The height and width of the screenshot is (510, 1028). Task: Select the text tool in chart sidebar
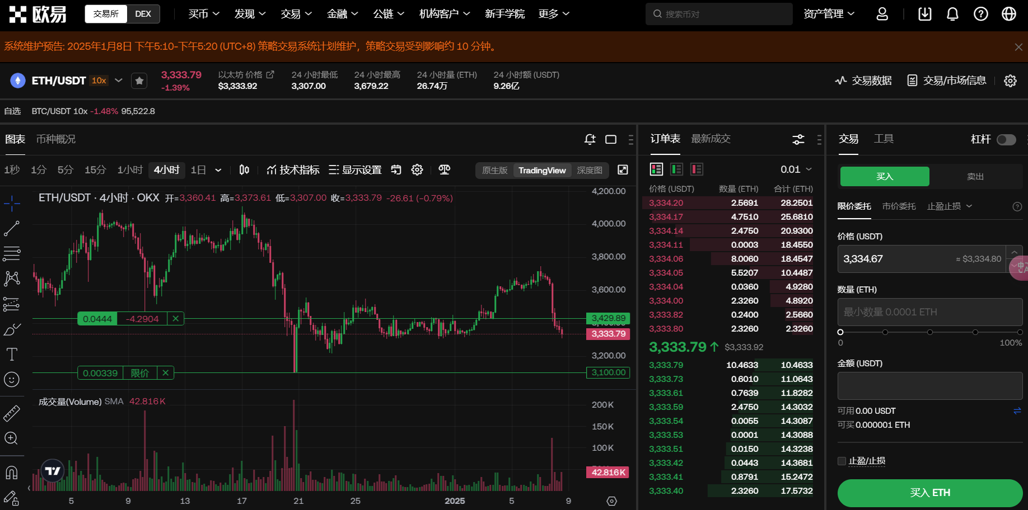coord(12,355)
